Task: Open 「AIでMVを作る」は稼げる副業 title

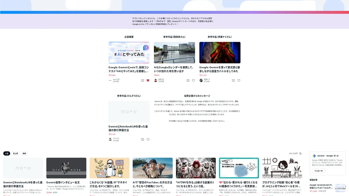Action: (x=195, y=184)
